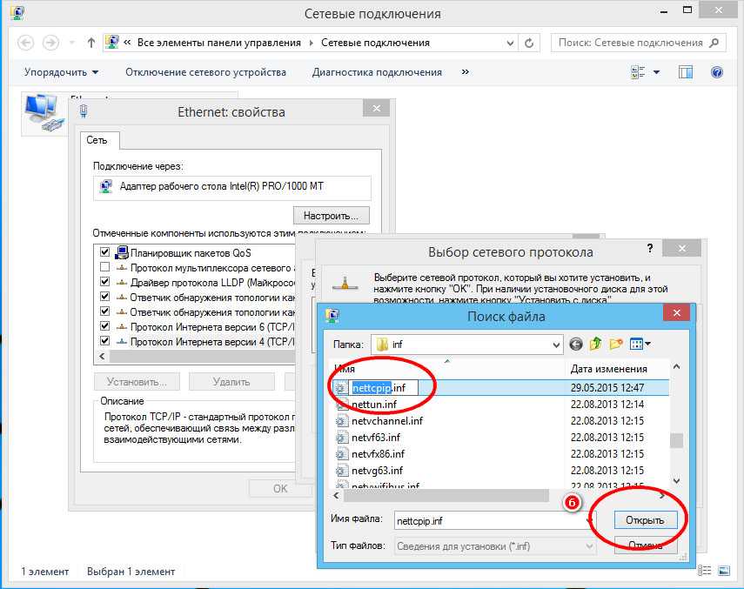
Task: Enable Протокол мультиплексора checkbox
Action: click(105, 268)
